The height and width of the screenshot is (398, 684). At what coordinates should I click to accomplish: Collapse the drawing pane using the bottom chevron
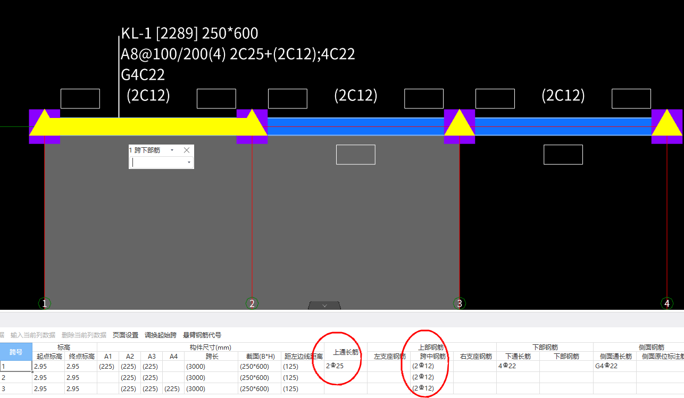pyautogui.click(x=324, y=305)
